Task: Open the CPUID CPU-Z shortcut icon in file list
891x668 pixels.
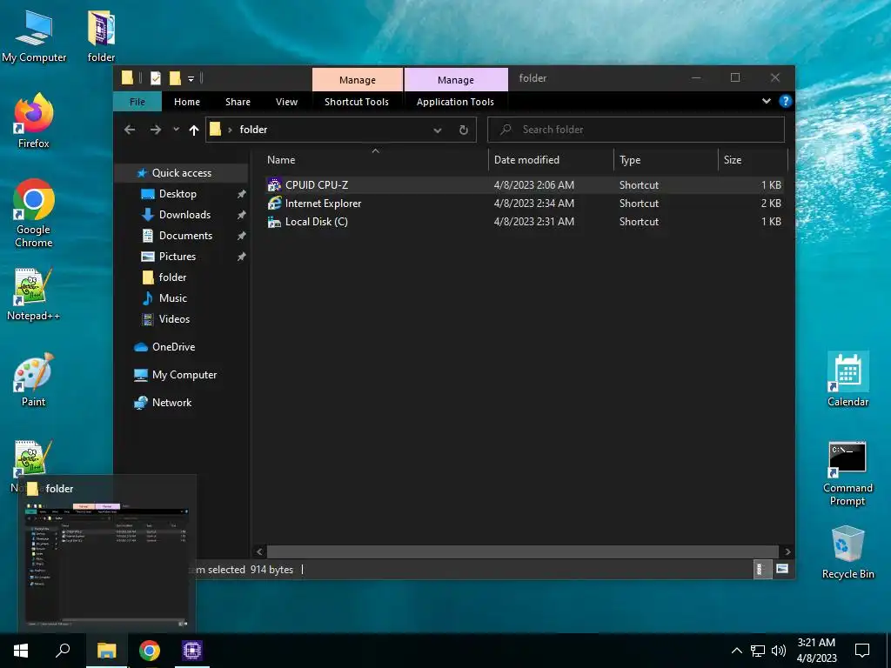Action: pos(274,184)
